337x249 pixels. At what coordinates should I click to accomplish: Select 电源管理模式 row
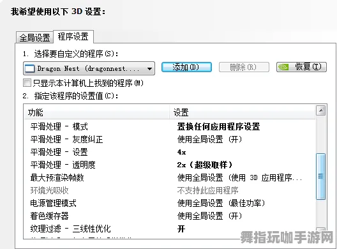[x=170, y=203]
